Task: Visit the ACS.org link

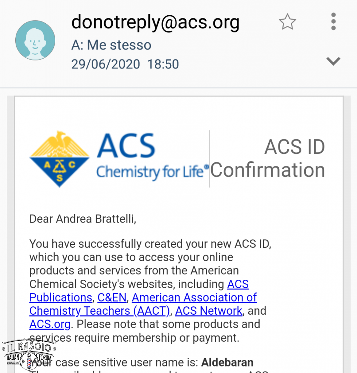Action: point(50,324)
